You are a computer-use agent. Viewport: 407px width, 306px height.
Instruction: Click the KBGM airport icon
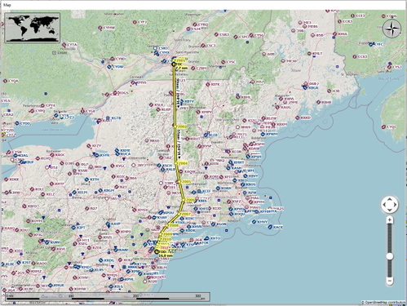(x=100, y=191)
